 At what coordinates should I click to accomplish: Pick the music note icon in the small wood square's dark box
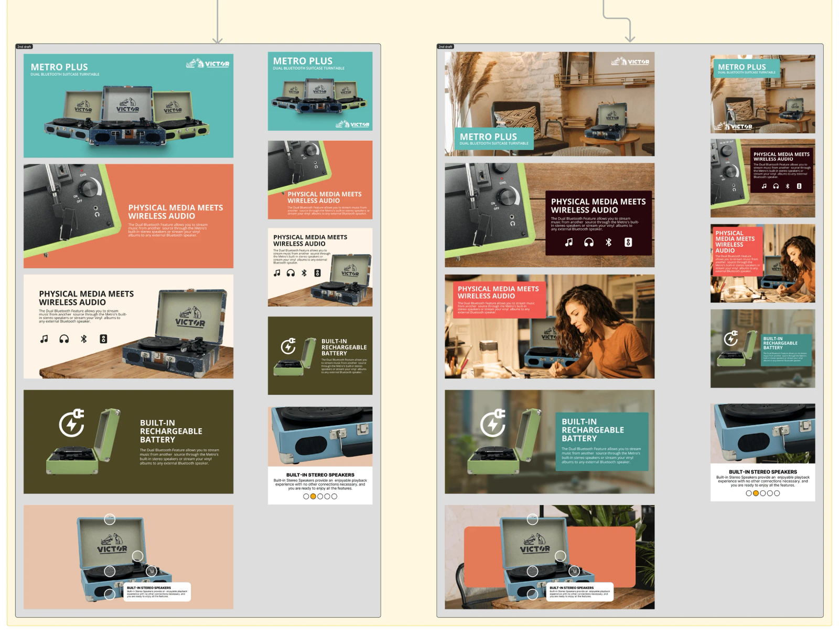tap(764, 186)
